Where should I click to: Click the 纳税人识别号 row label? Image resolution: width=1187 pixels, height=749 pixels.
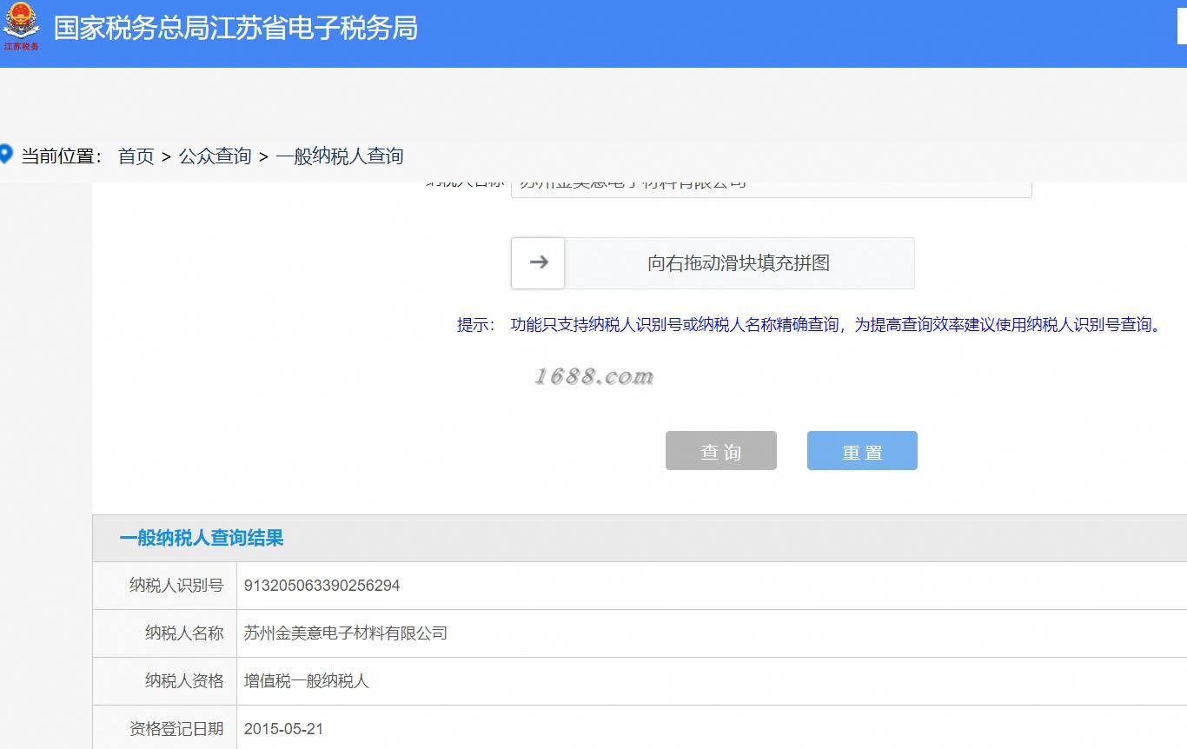(x=176, y=586)
